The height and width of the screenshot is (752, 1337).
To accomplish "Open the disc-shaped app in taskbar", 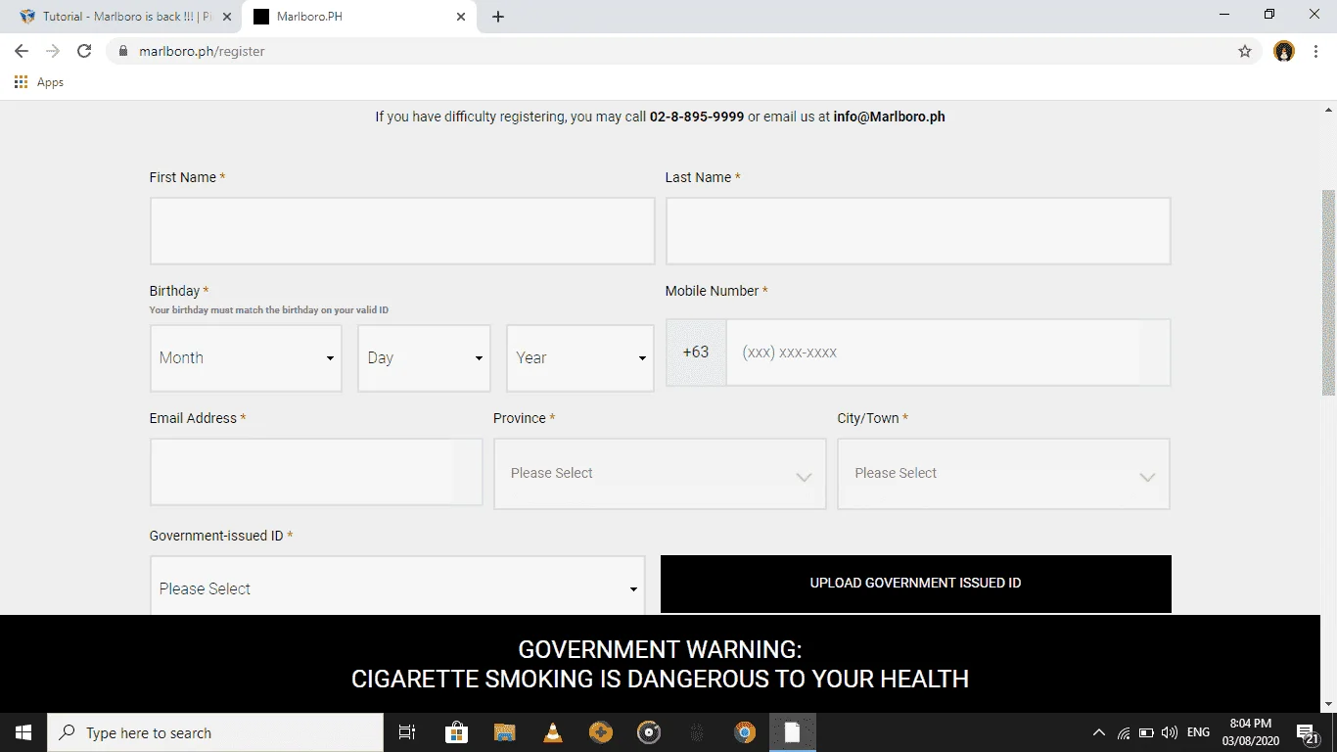I will 649,732.
